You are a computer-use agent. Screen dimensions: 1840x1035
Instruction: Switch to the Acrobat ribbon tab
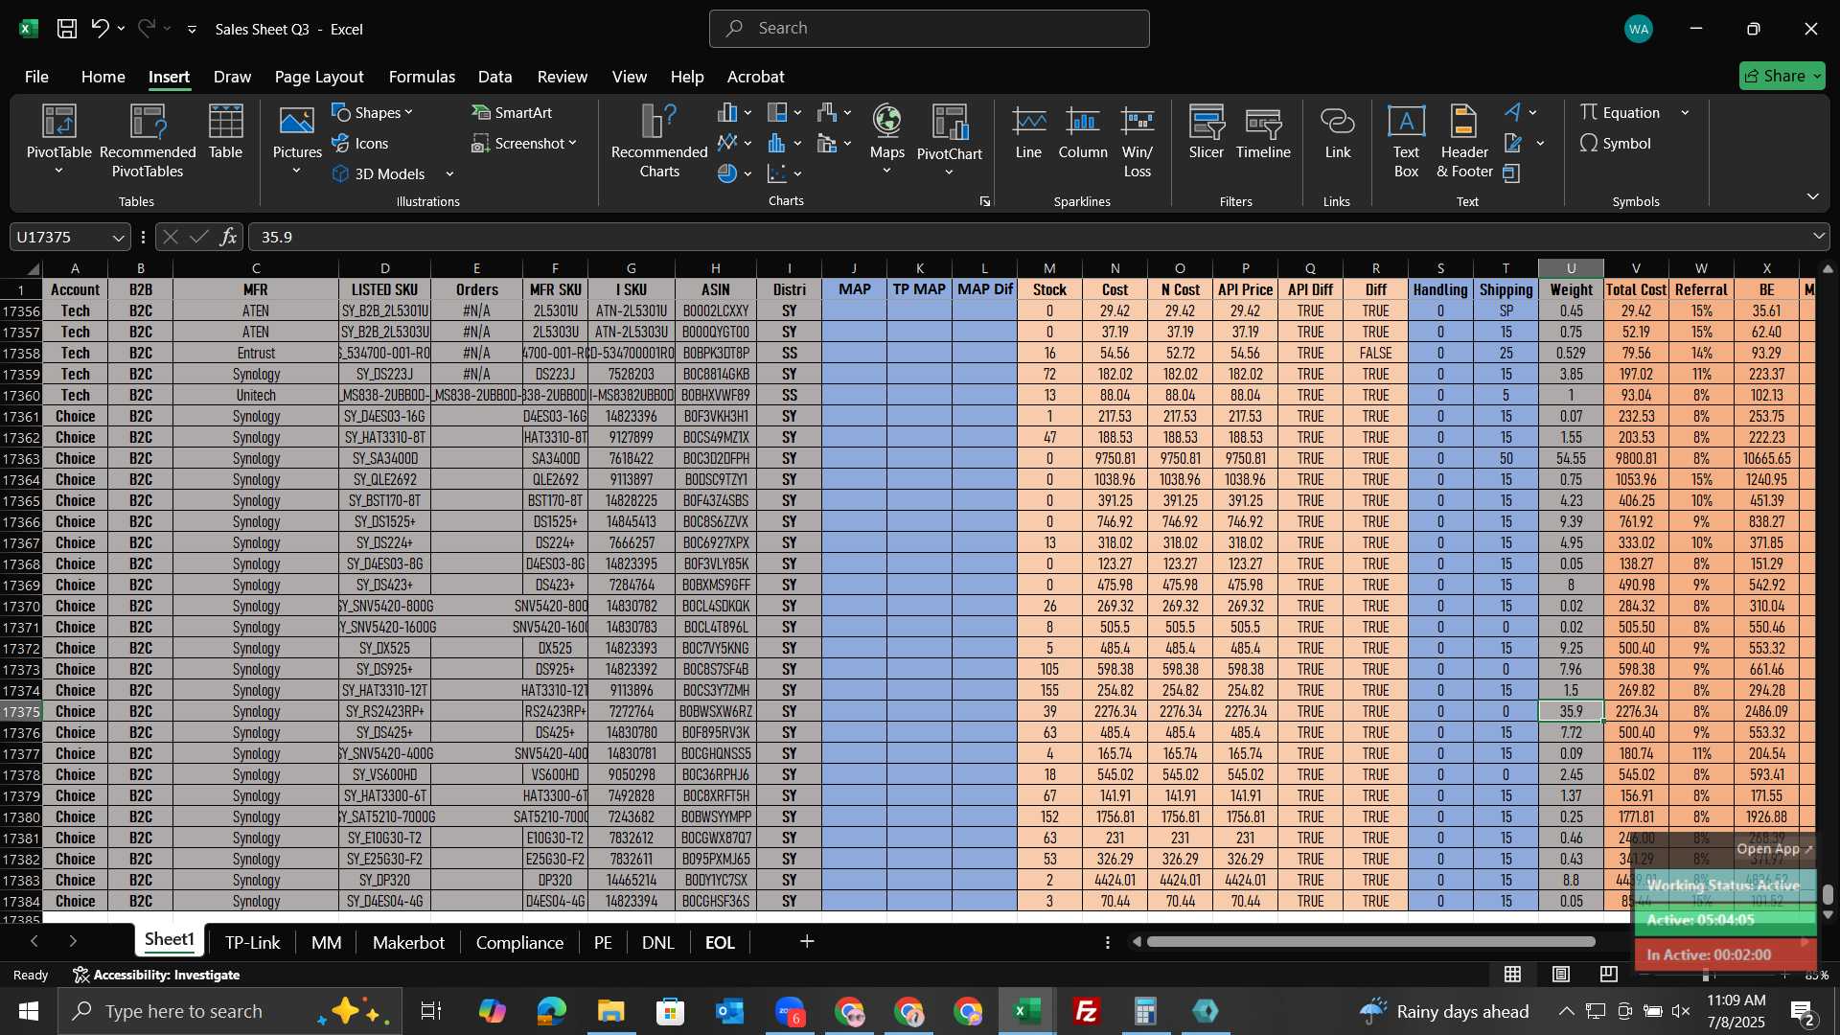click(x=755, y=77)
